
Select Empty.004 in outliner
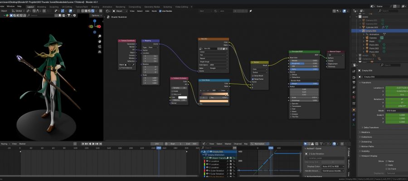point(371,31)
